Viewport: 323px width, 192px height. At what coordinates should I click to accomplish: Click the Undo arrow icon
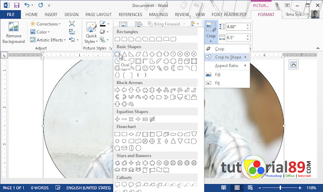click(27, 5)
